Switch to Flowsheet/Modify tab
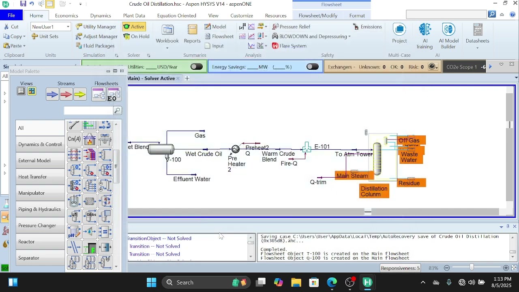519x292 pixels. coord(318,15)
